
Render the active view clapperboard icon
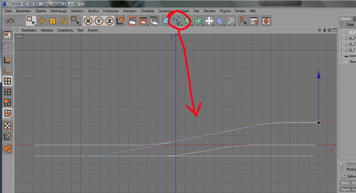pos(133,21)
